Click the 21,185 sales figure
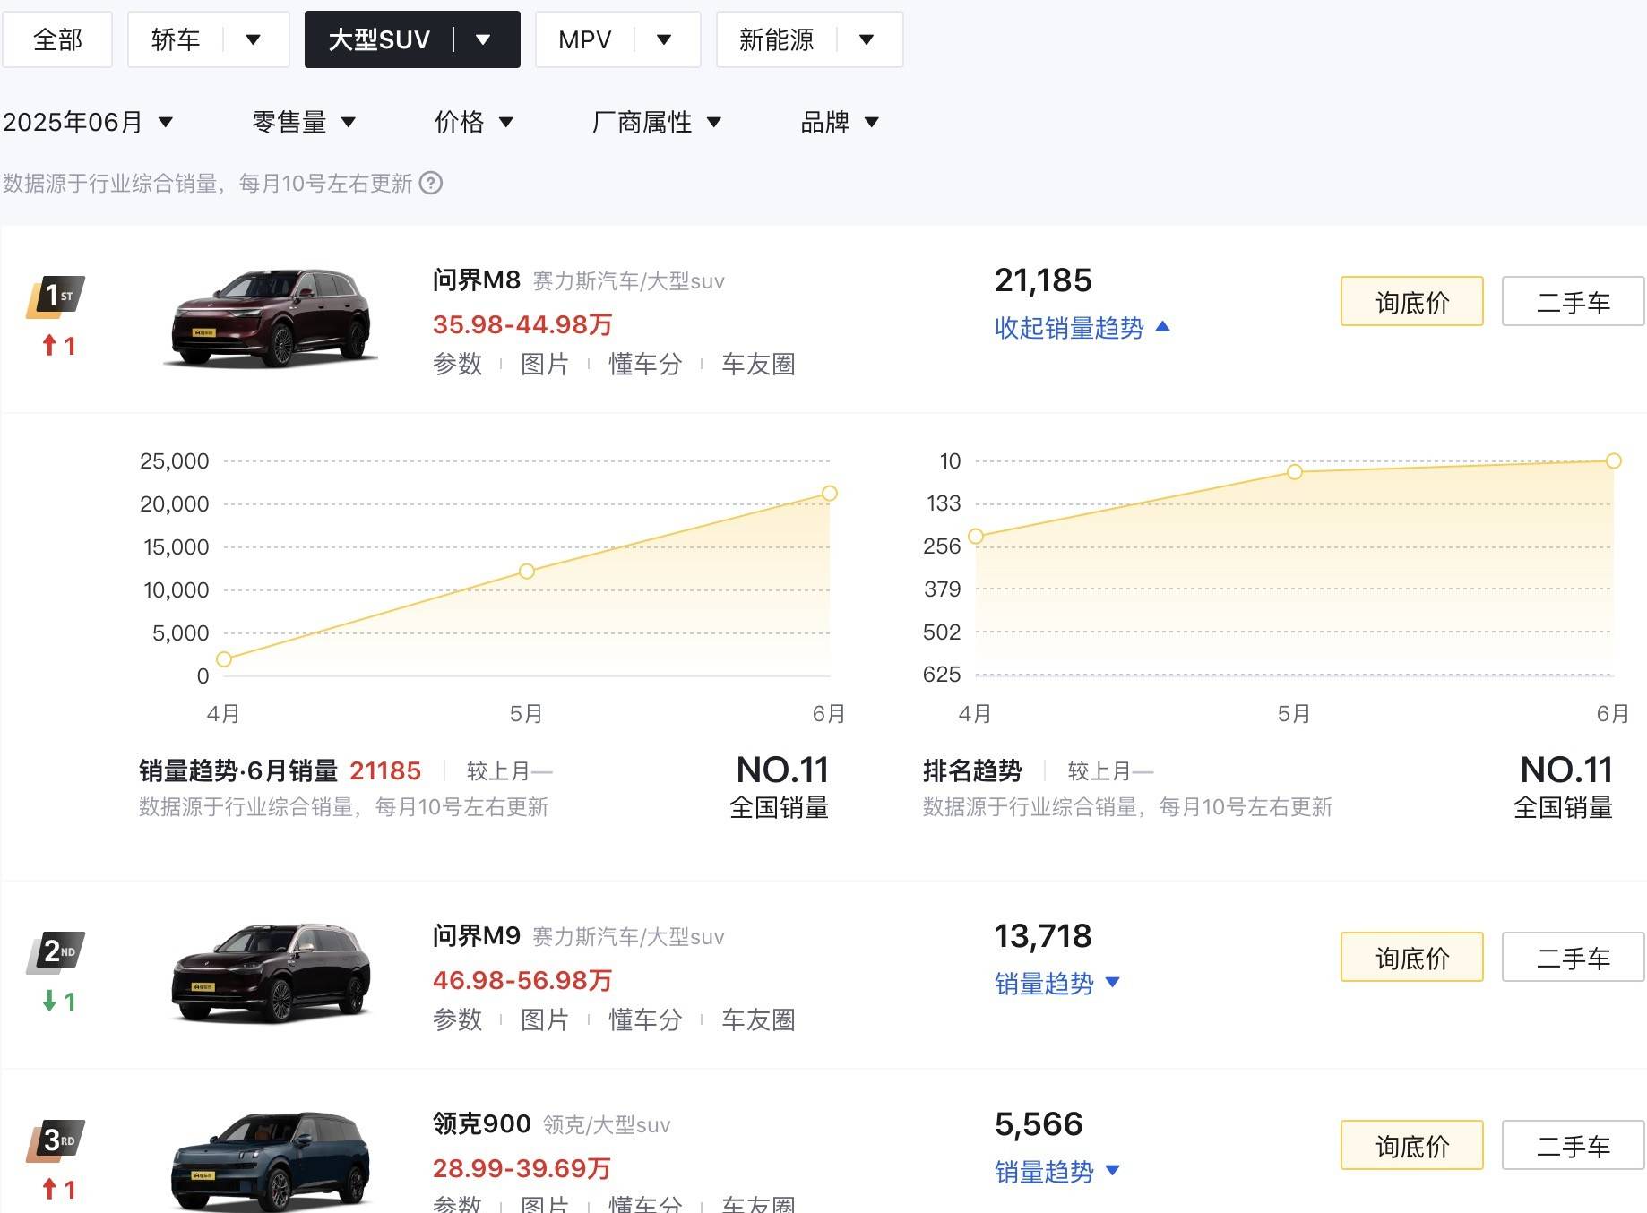Viewport: 1647px width, 1213px height. (x=1043, y=280)
